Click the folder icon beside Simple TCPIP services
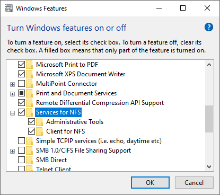 (x=29, y=141)
